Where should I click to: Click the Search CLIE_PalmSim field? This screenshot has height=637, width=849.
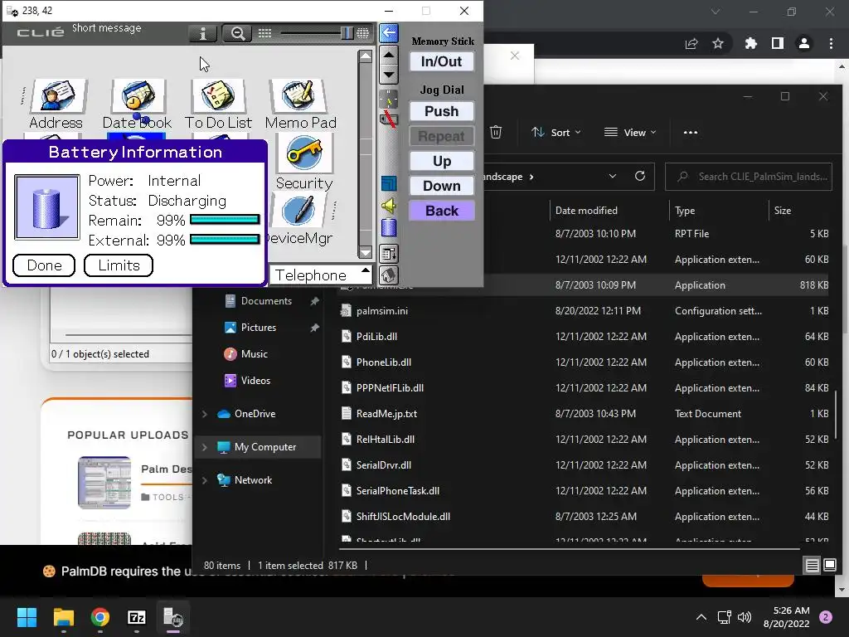(x=749, y=176)
